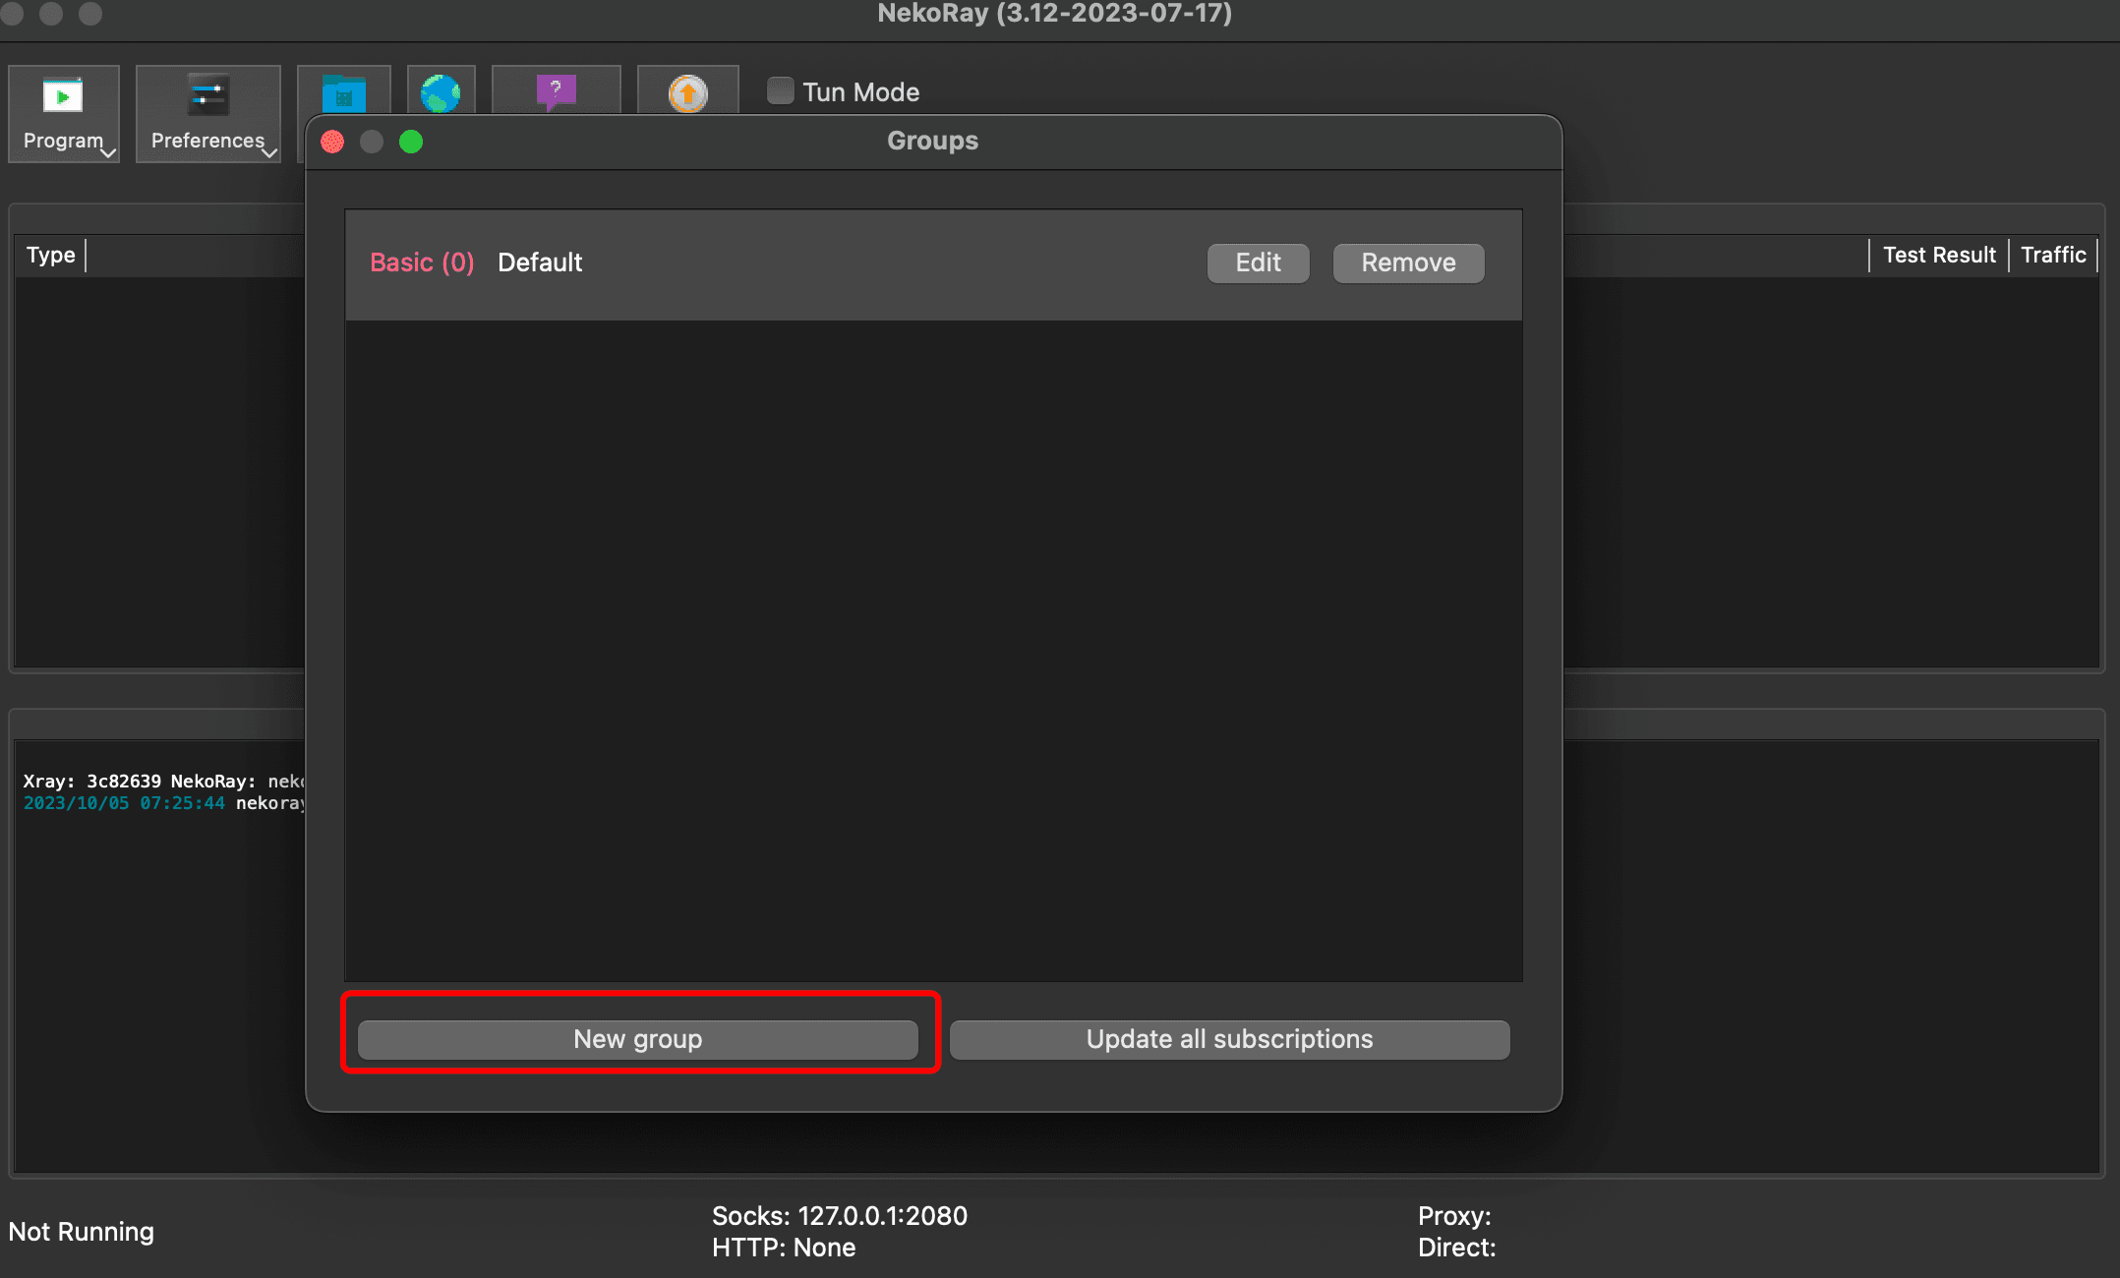Viewport: 2120px width, 1278px height.
Task: Click the Proxy: status text
Action: coord(1454,1216)
